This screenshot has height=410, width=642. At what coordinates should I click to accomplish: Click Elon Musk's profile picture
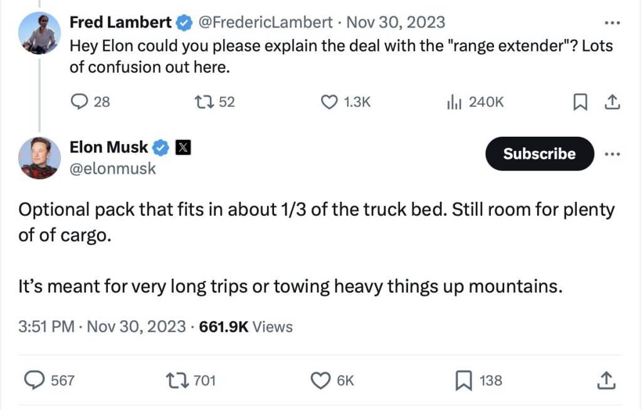coord(39,158)
